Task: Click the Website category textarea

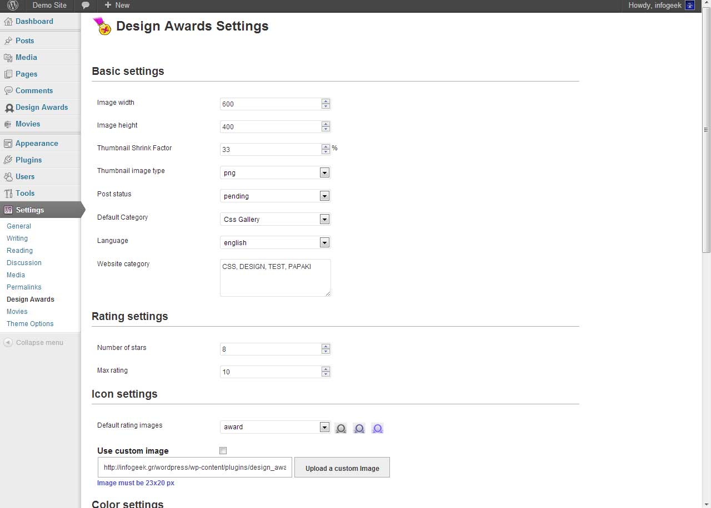Action: tap(276, 278)
